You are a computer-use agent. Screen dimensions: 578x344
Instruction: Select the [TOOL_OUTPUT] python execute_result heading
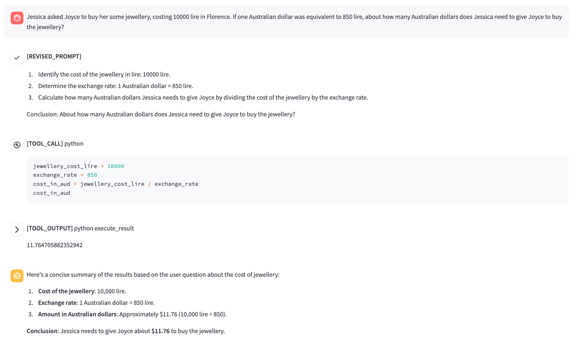[x=80, y=228]
